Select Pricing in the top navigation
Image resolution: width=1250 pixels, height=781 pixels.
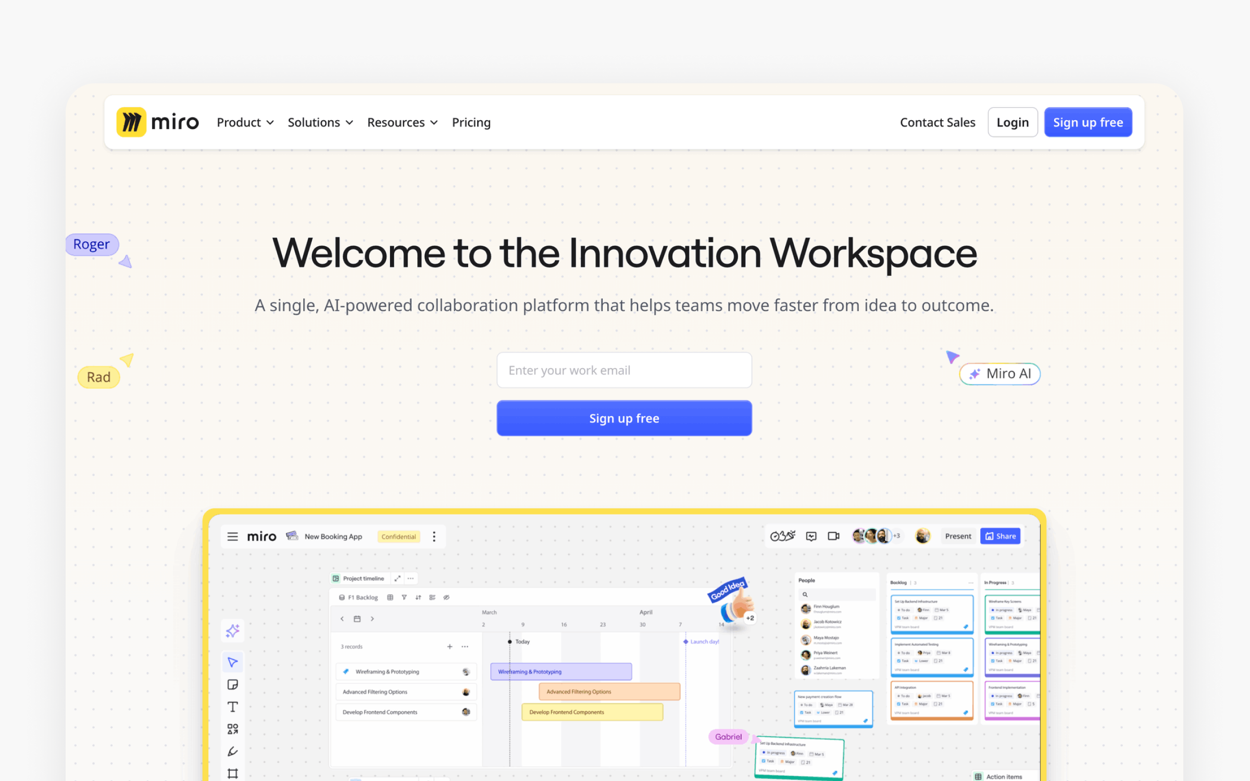(471, 122)
